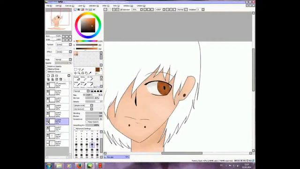Show the color wheel panel icon
The width and height of the screenshot is (300, 169).
pyautogui.click(x=75, y=9)
